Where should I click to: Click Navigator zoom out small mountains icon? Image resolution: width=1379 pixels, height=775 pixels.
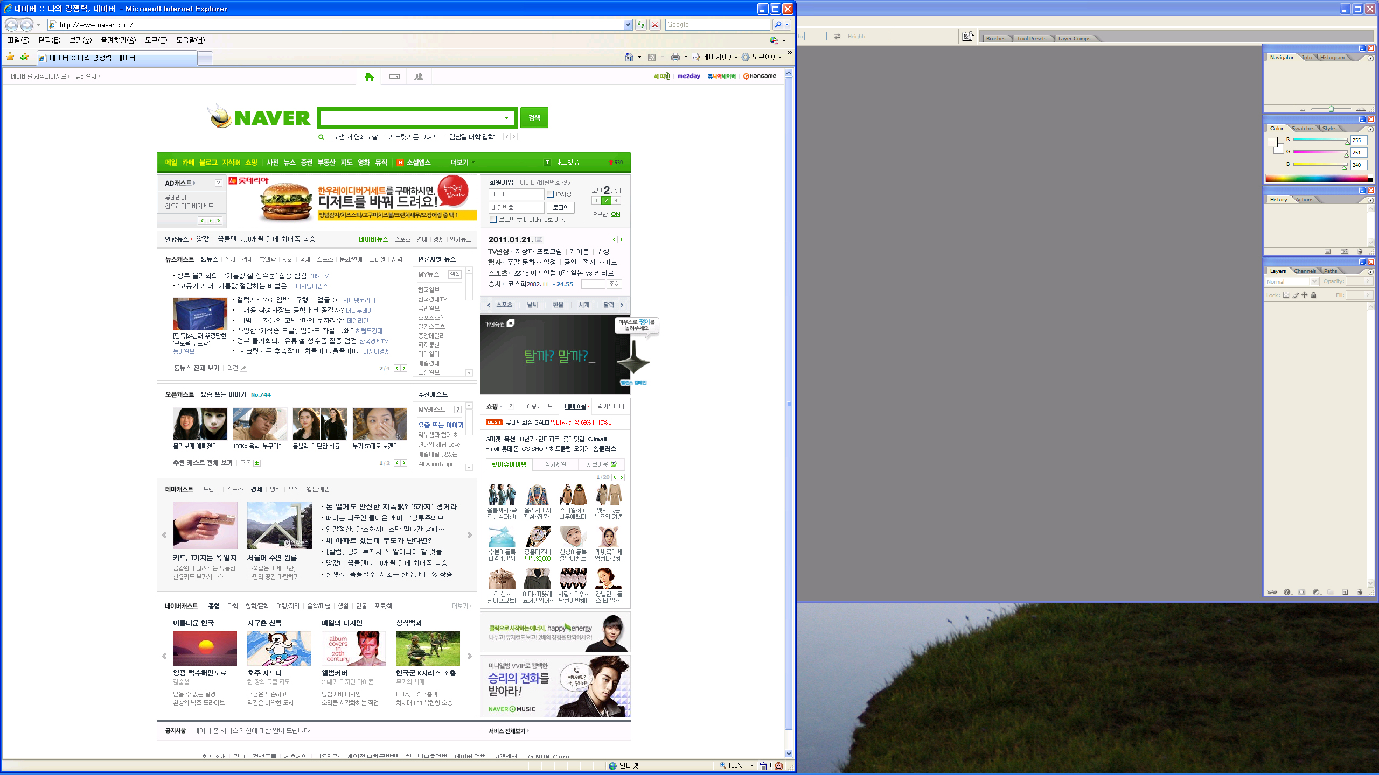tap(1303, 109)
